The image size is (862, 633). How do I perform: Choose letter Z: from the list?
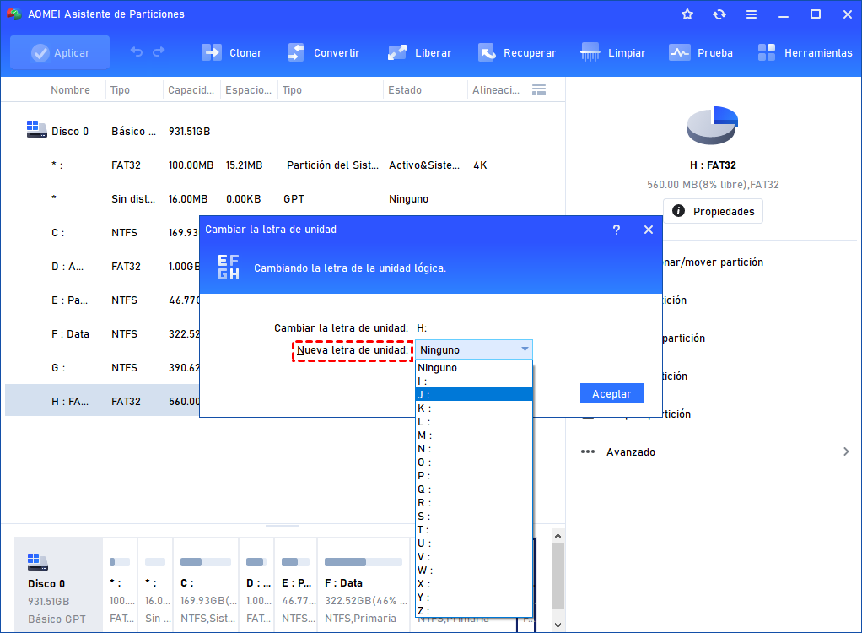[474, 610]
